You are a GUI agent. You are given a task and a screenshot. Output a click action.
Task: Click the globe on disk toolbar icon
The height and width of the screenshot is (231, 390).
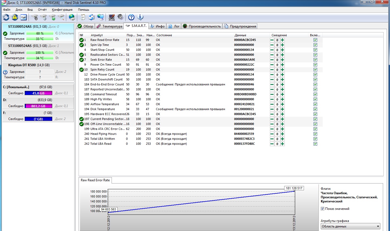[x=72, y=17]
